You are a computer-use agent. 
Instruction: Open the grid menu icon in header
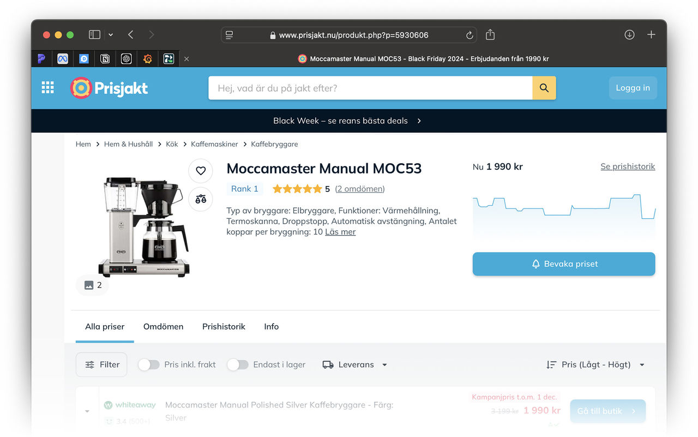[48, 88]
